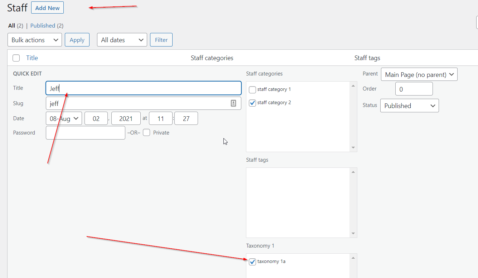The image size is (478, 278).
Task: Click scroll down arrow in Staff categories list
Action: (353, 148)
